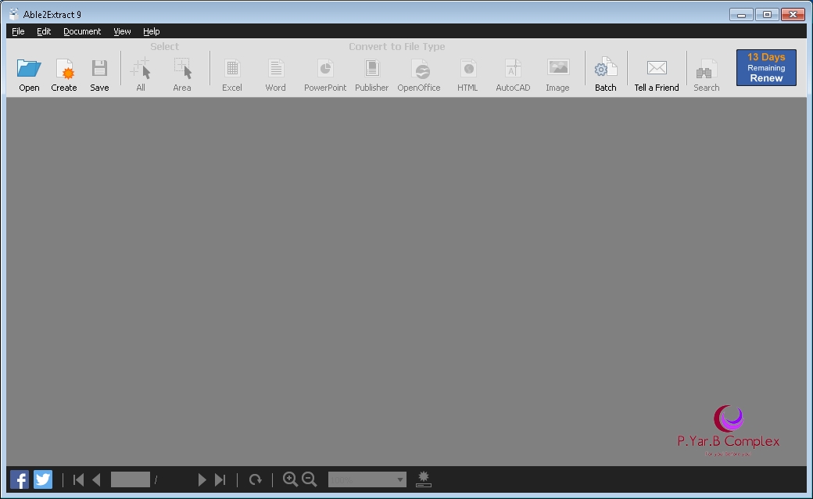Open the Help menu
This screenshot has width=813, height=499.
tap(152, 31)
